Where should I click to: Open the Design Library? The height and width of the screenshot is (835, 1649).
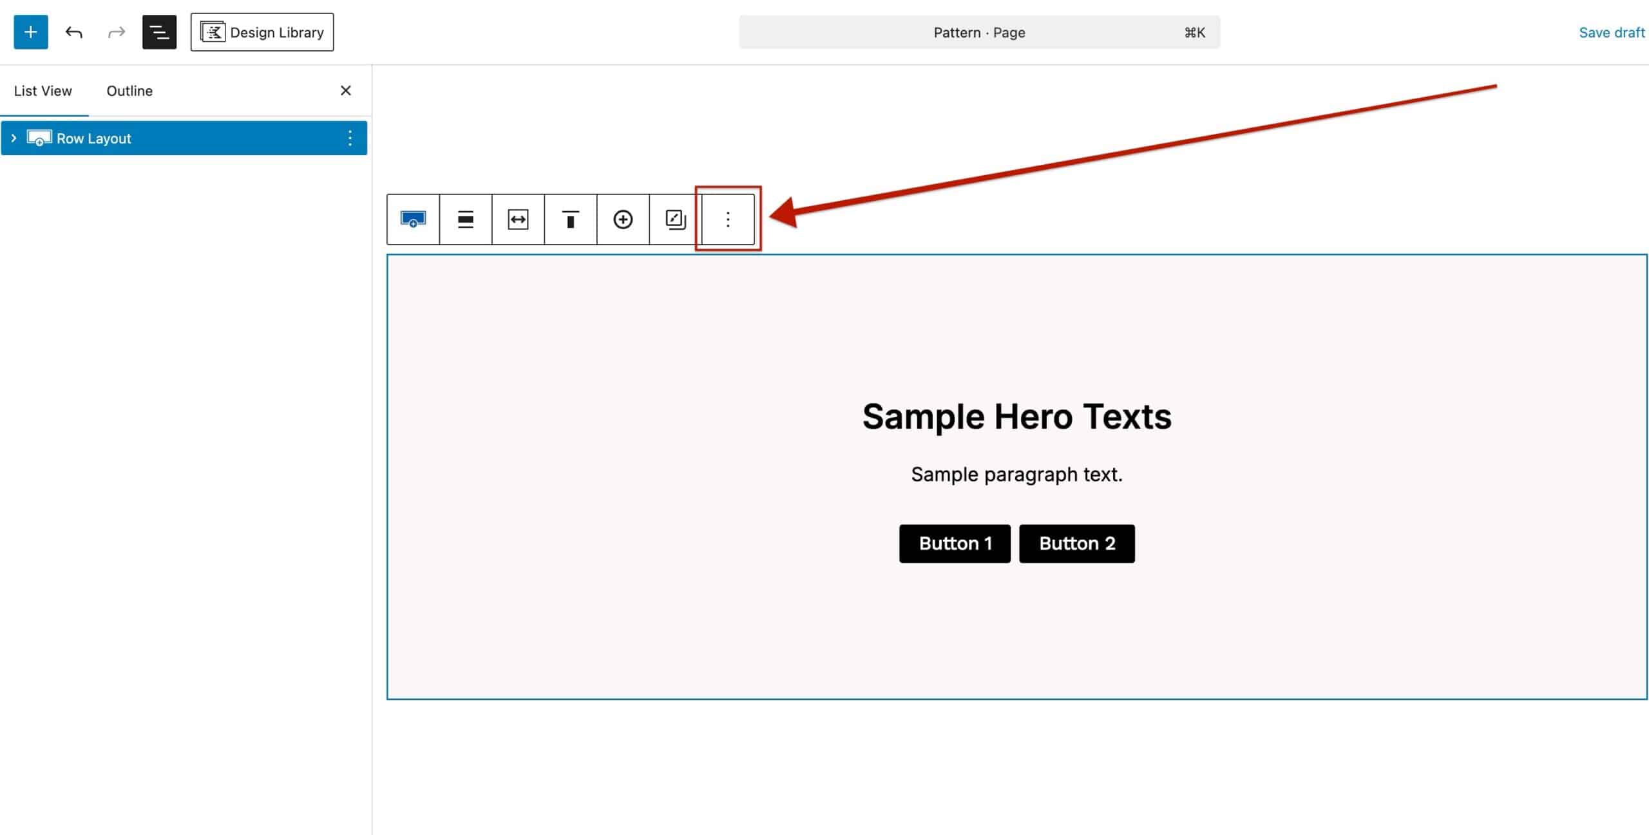click(262, 32)
